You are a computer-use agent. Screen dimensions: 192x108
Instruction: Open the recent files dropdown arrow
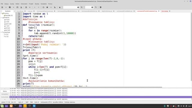coord(13,7)
